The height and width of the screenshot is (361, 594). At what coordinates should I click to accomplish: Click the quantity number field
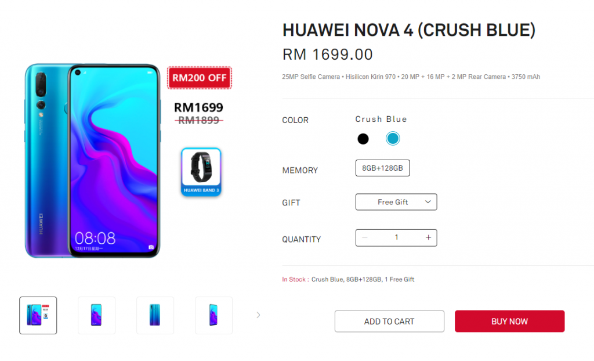point(396,237)
